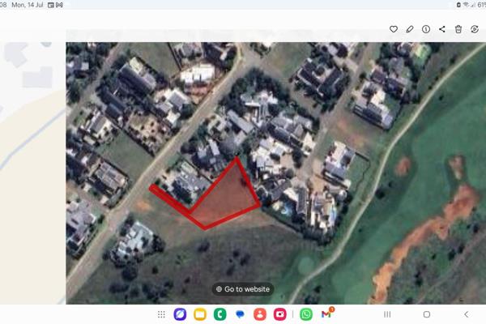Viewport: 486px width, 324px height.
Task: Tap the Recents navigation button
Action: 387,314
